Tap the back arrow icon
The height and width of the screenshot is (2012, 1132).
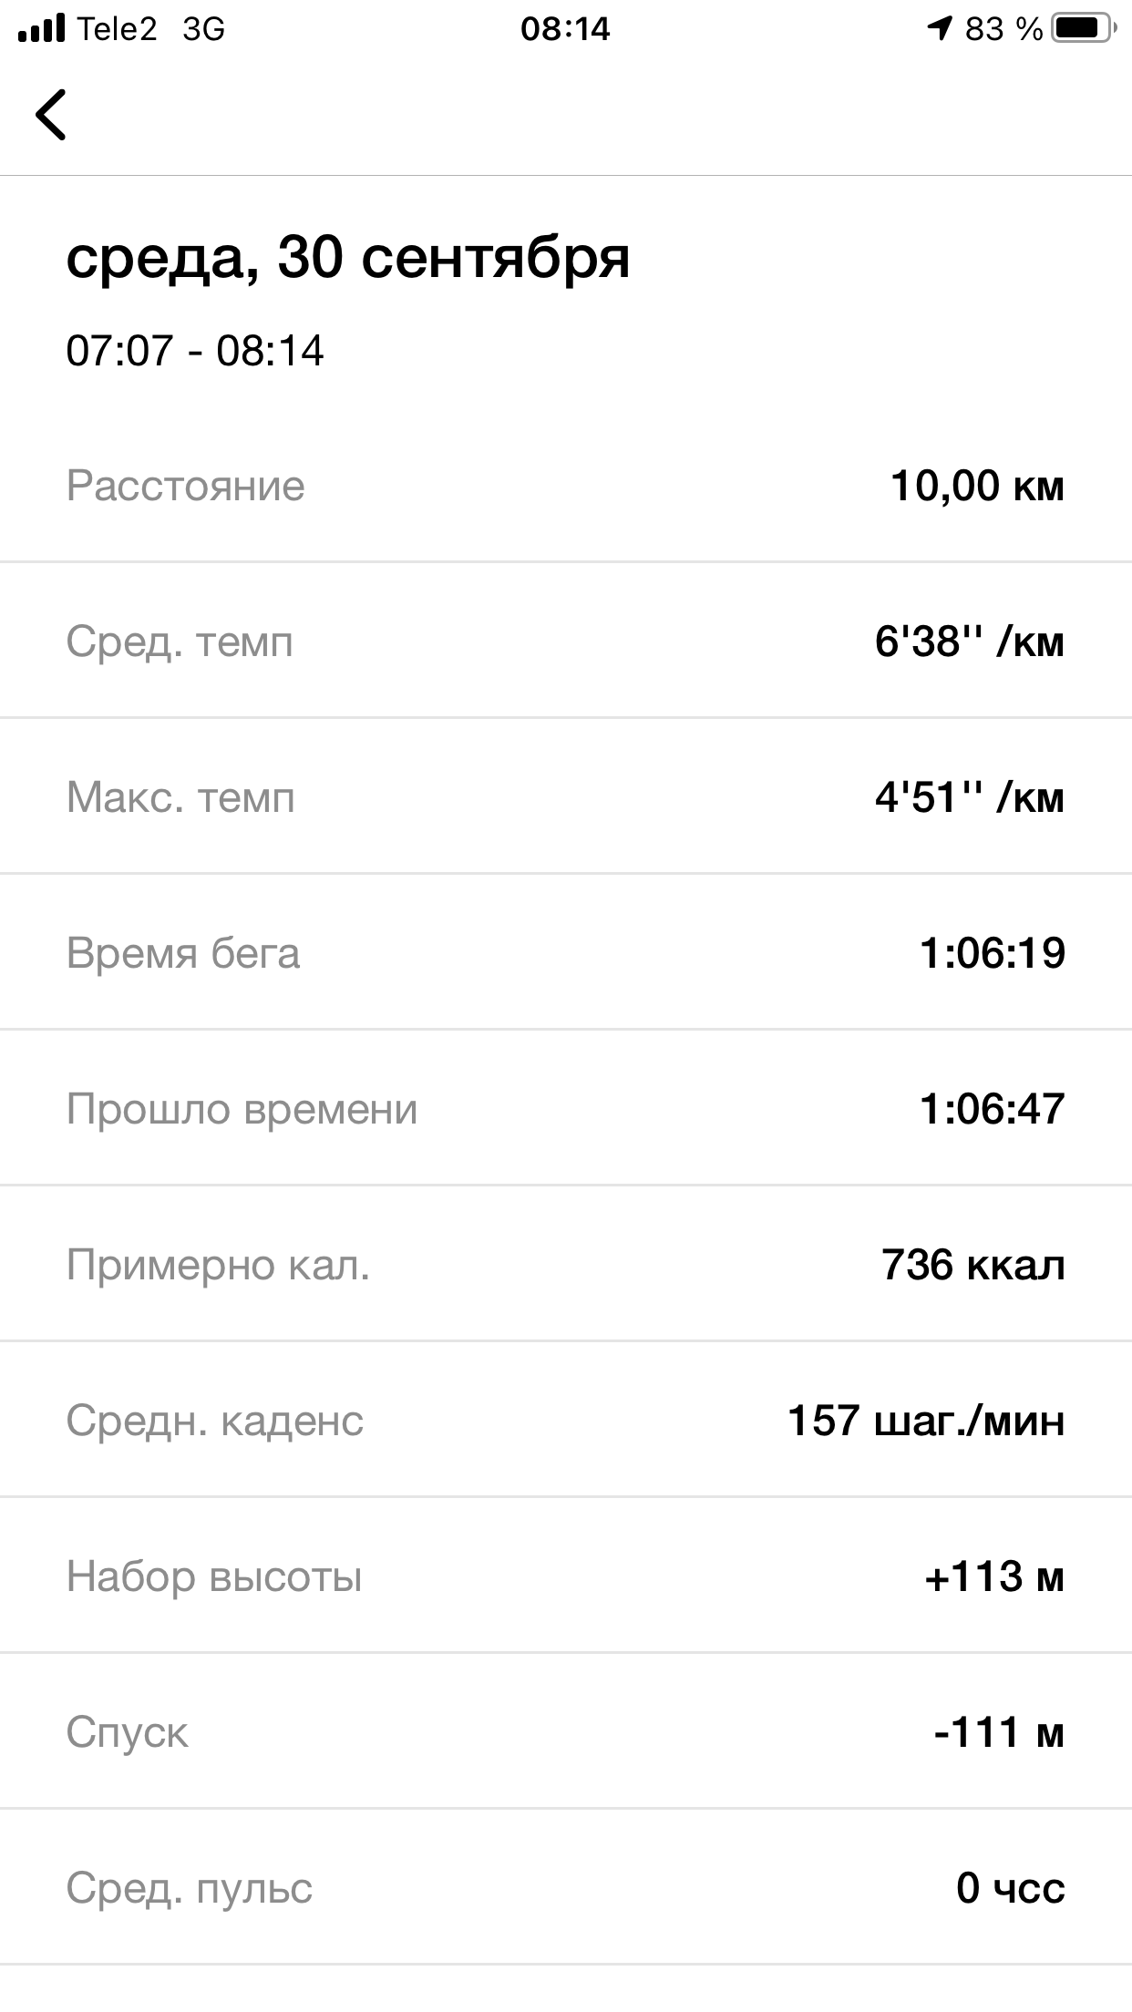(x=51, y=115)
